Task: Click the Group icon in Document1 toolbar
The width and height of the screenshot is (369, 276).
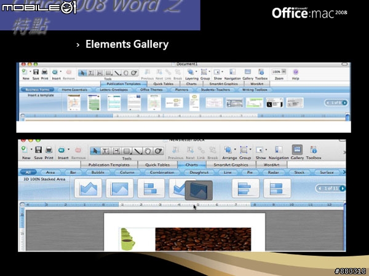Action: point(204,72)
